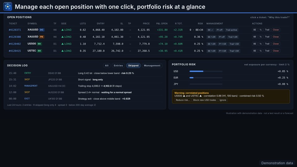Click 'Reduce risk...' in correlation warning
The height and width of the screenshot is (167, 297).
coord(183,100)
